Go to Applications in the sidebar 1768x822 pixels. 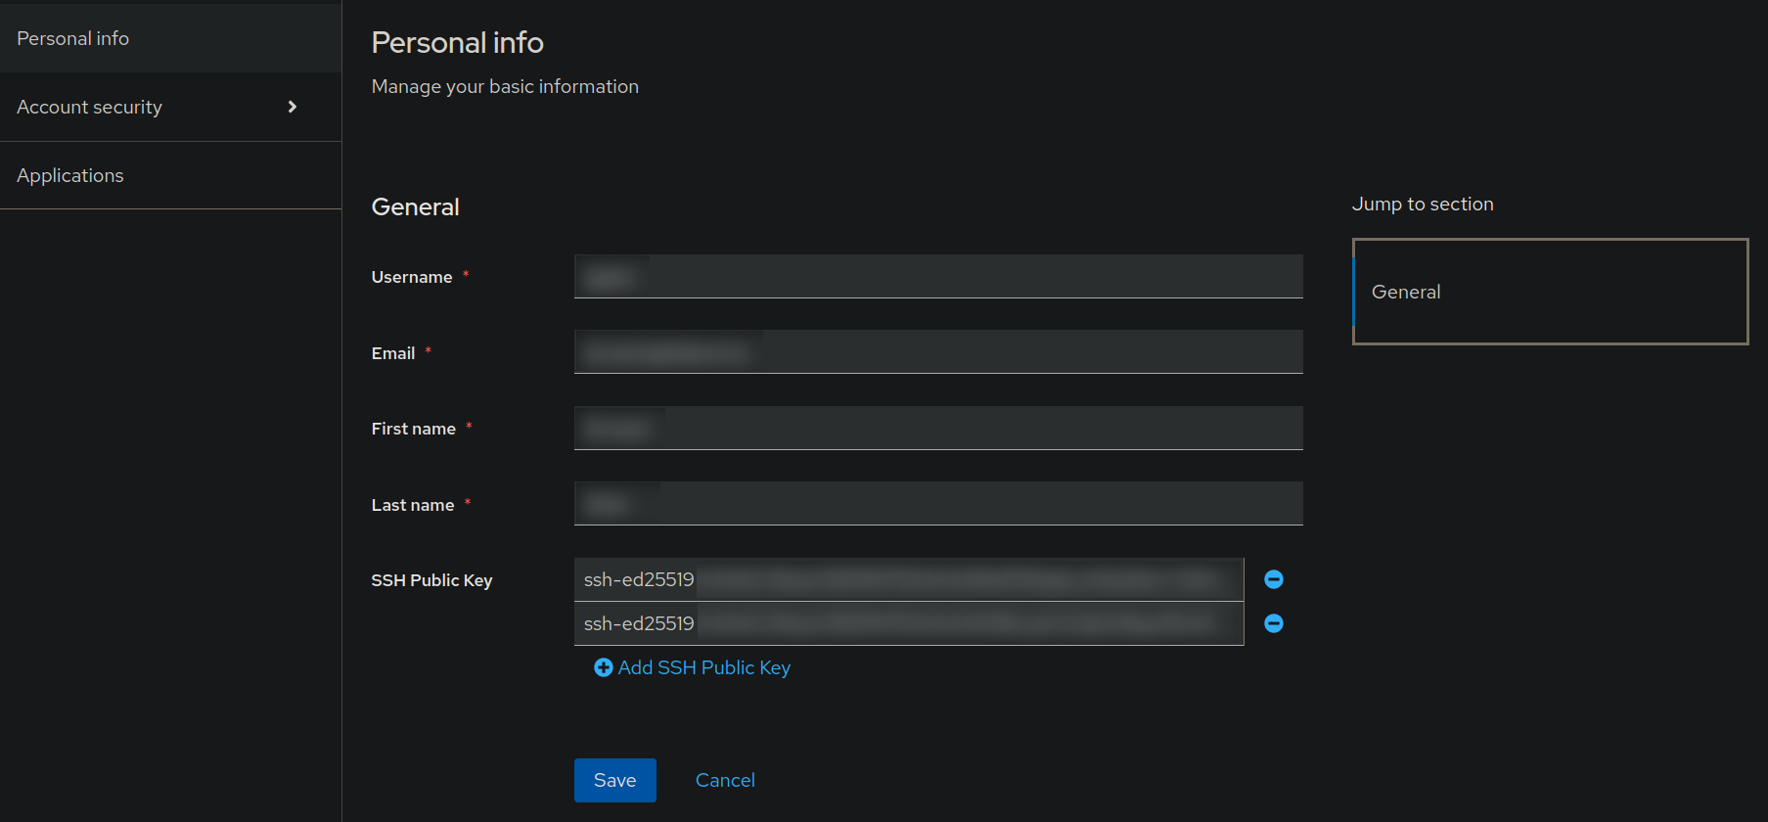[x=70, y=175]
